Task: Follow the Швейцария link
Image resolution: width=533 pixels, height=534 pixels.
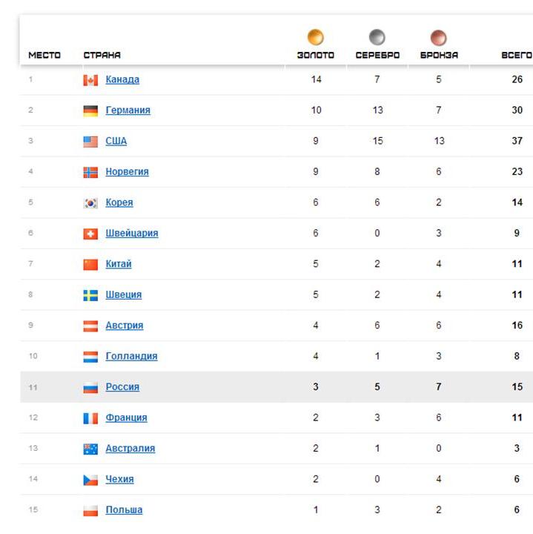Action: (x=131, y=233)
